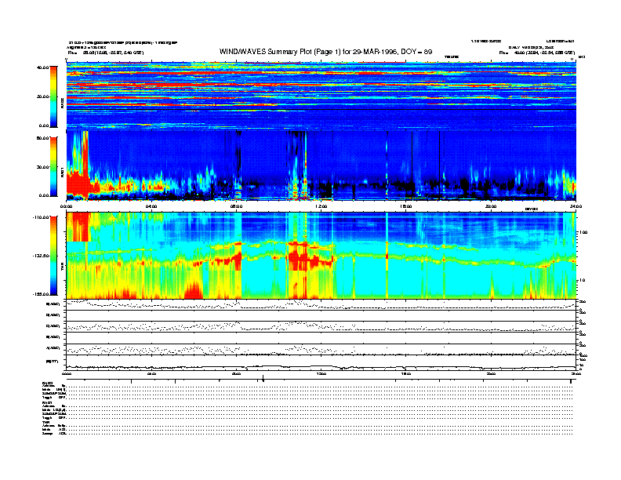Click the -110.00 color bar label
This screenshot has height=480, width=621.
pos(42,217)
